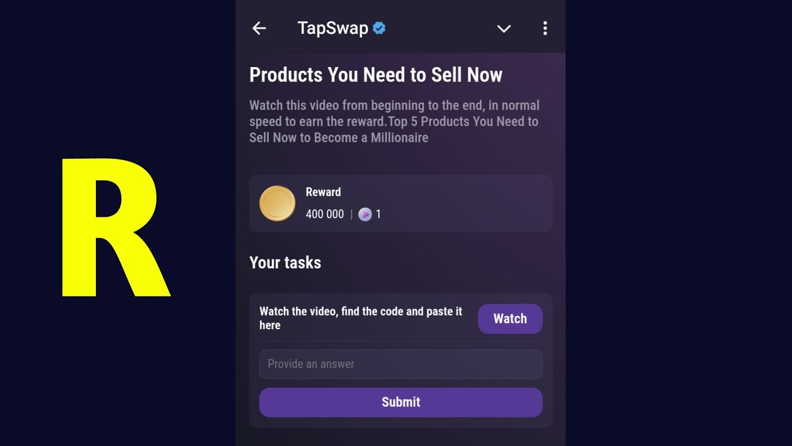Click the 'Your tasks' section heading
The width and height of the screenshot is (792, 446).
[x=285, y=263]
